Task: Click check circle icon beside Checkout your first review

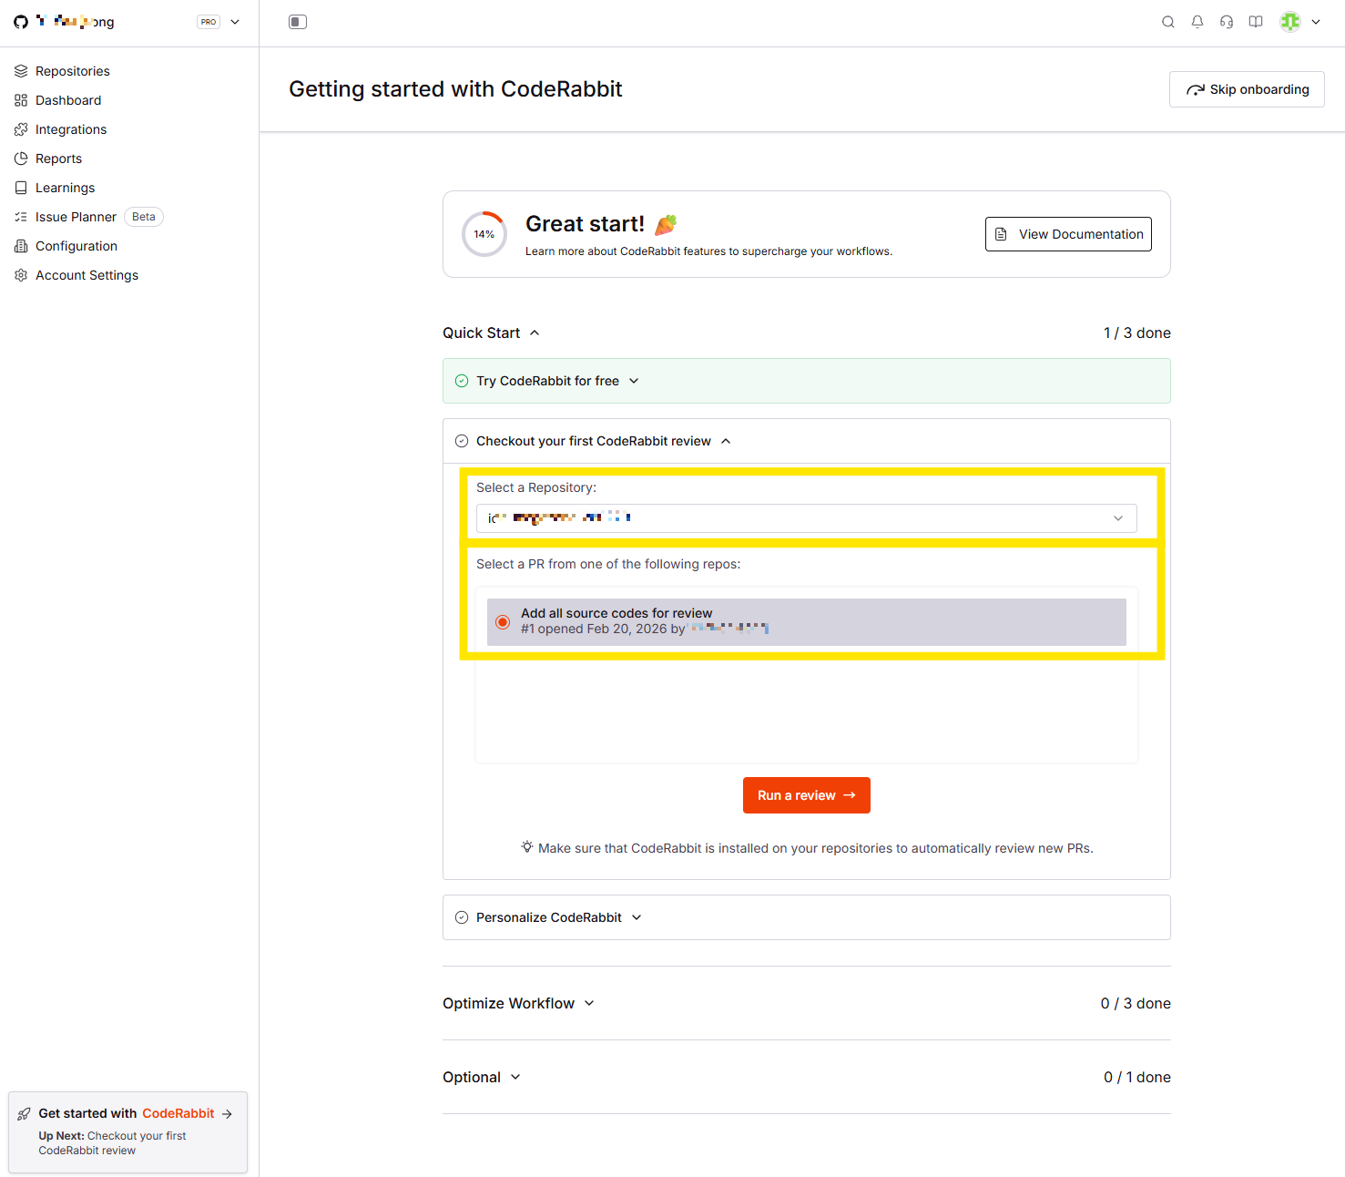Action: [462, 441]
